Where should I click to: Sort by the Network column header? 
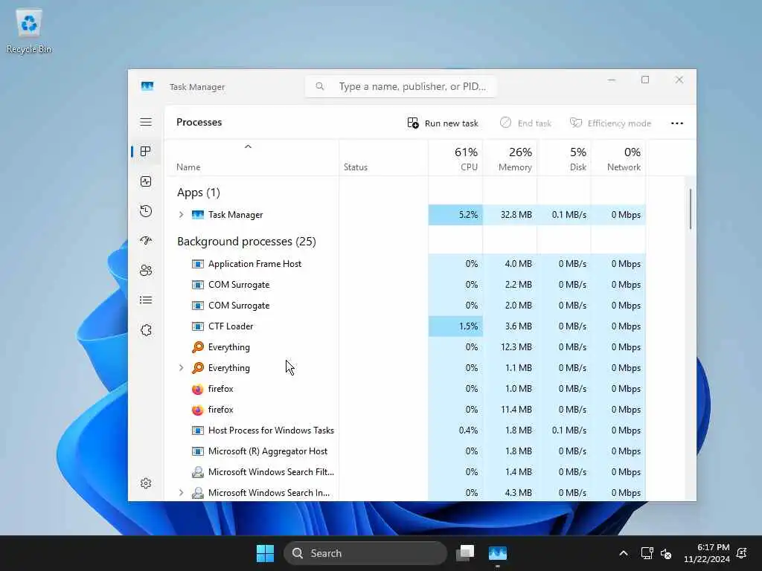(x=618, y=158)
